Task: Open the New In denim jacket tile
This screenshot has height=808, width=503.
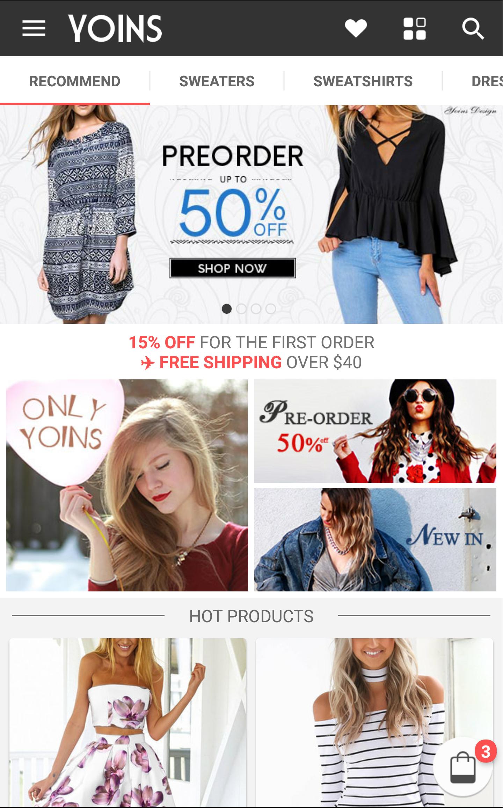Action: point(375,540)
